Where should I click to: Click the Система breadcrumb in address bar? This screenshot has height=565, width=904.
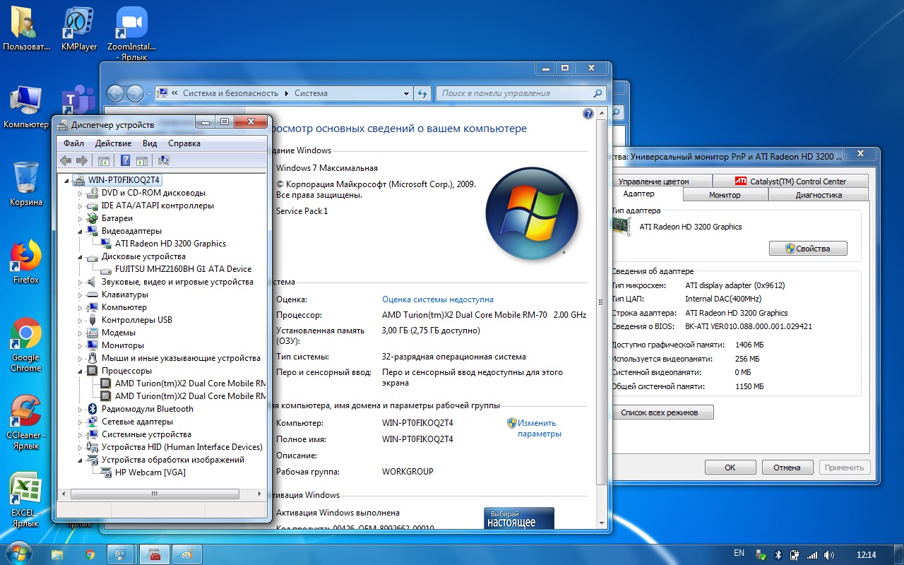(311, 93)
